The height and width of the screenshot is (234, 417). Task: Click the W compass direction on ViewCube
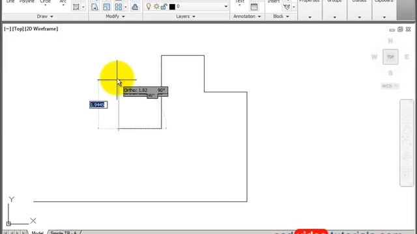point(374,57)
